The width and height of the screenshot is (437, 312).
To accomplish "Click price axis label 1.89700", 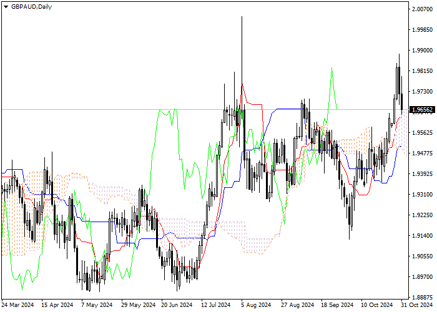I will pyautogui.click(x=422, y=277).
